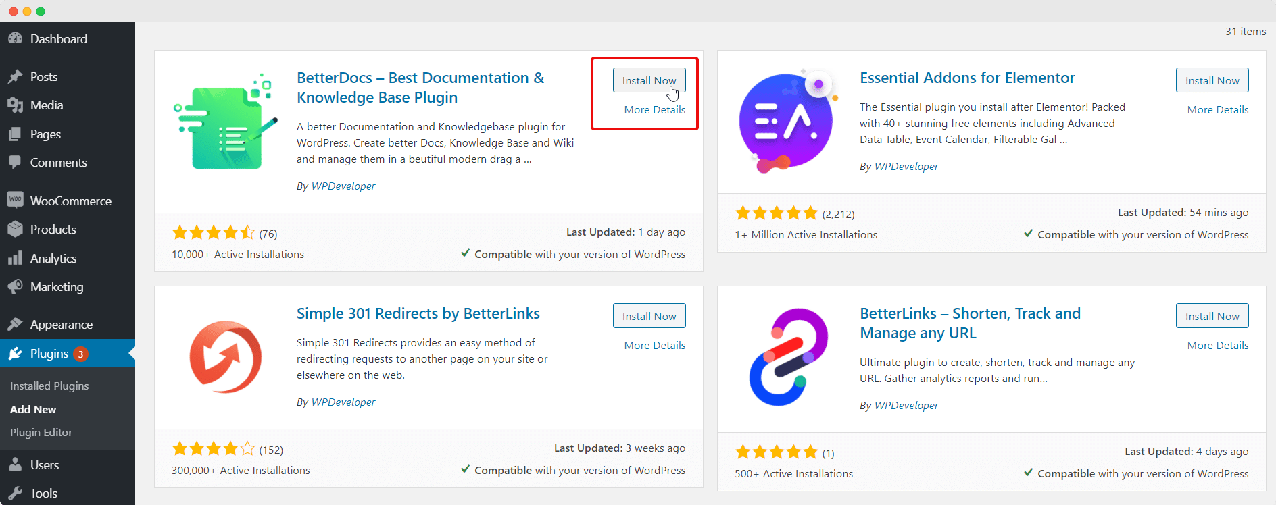Switch to Installed Plugins
The height and width of the screenshot is (505, 1276).
(x=49, y=386)
